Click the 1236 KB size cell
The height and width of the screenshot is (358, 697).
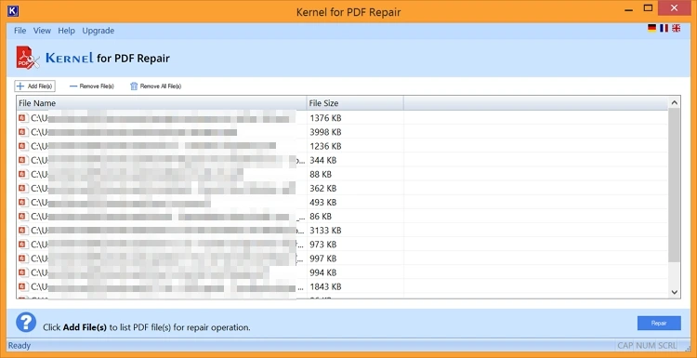[x=355, y=146]
